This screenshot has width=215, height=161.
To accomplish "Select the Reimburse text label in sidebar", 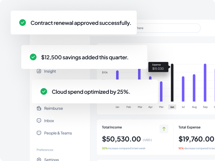I will [x=53, y=108].
